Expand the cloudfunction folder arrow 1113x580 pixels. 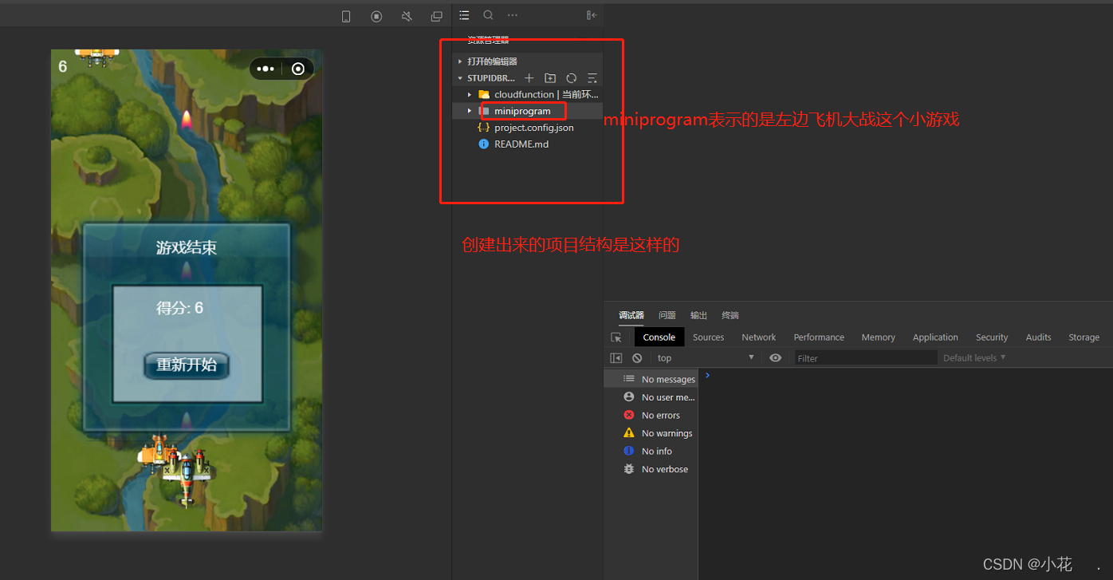tap(470, 95)
